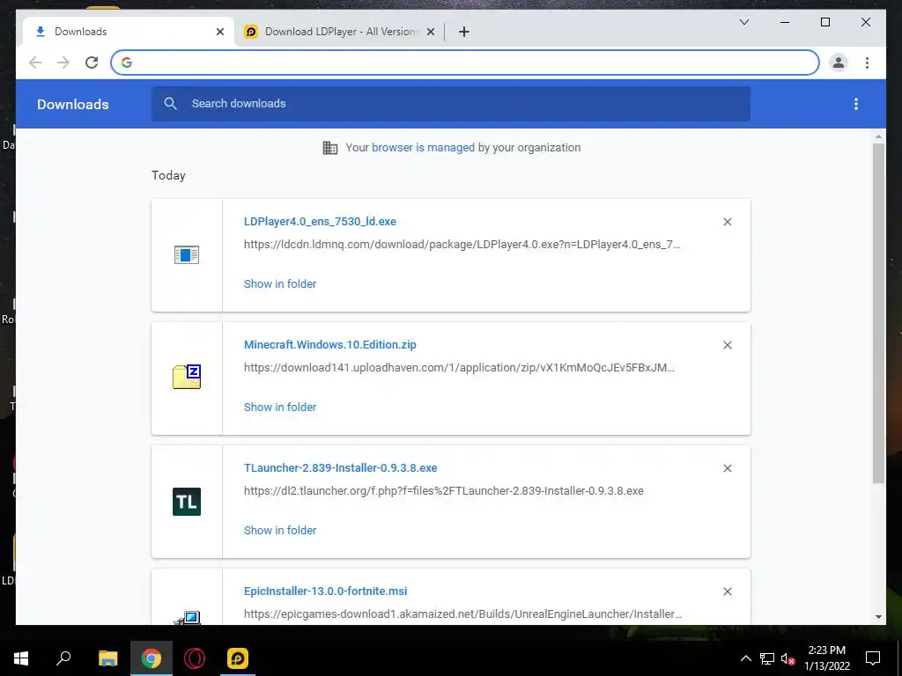The height and width of the screenshot is (676, 902).
Task: Click the 'Today' date heading
Action: [x=168, y=175]
